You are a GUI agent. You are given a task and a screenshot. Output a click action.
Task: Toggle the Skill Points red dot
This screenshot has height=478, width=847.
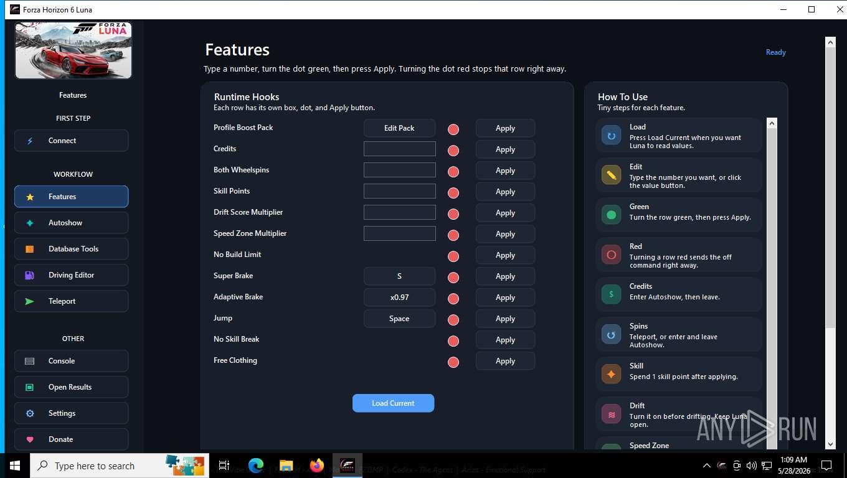[453, 193]
